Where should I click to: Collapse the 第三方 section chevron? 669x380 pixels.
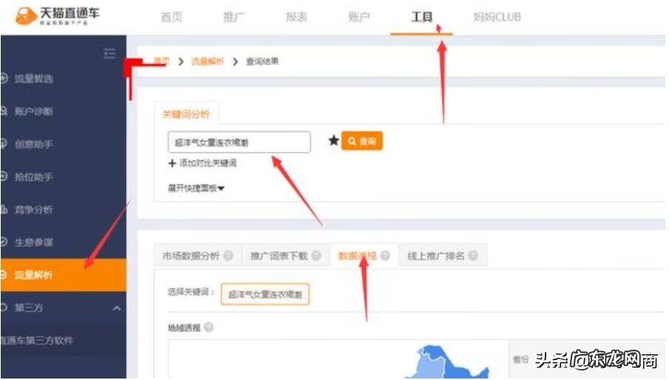coord(117,308)
